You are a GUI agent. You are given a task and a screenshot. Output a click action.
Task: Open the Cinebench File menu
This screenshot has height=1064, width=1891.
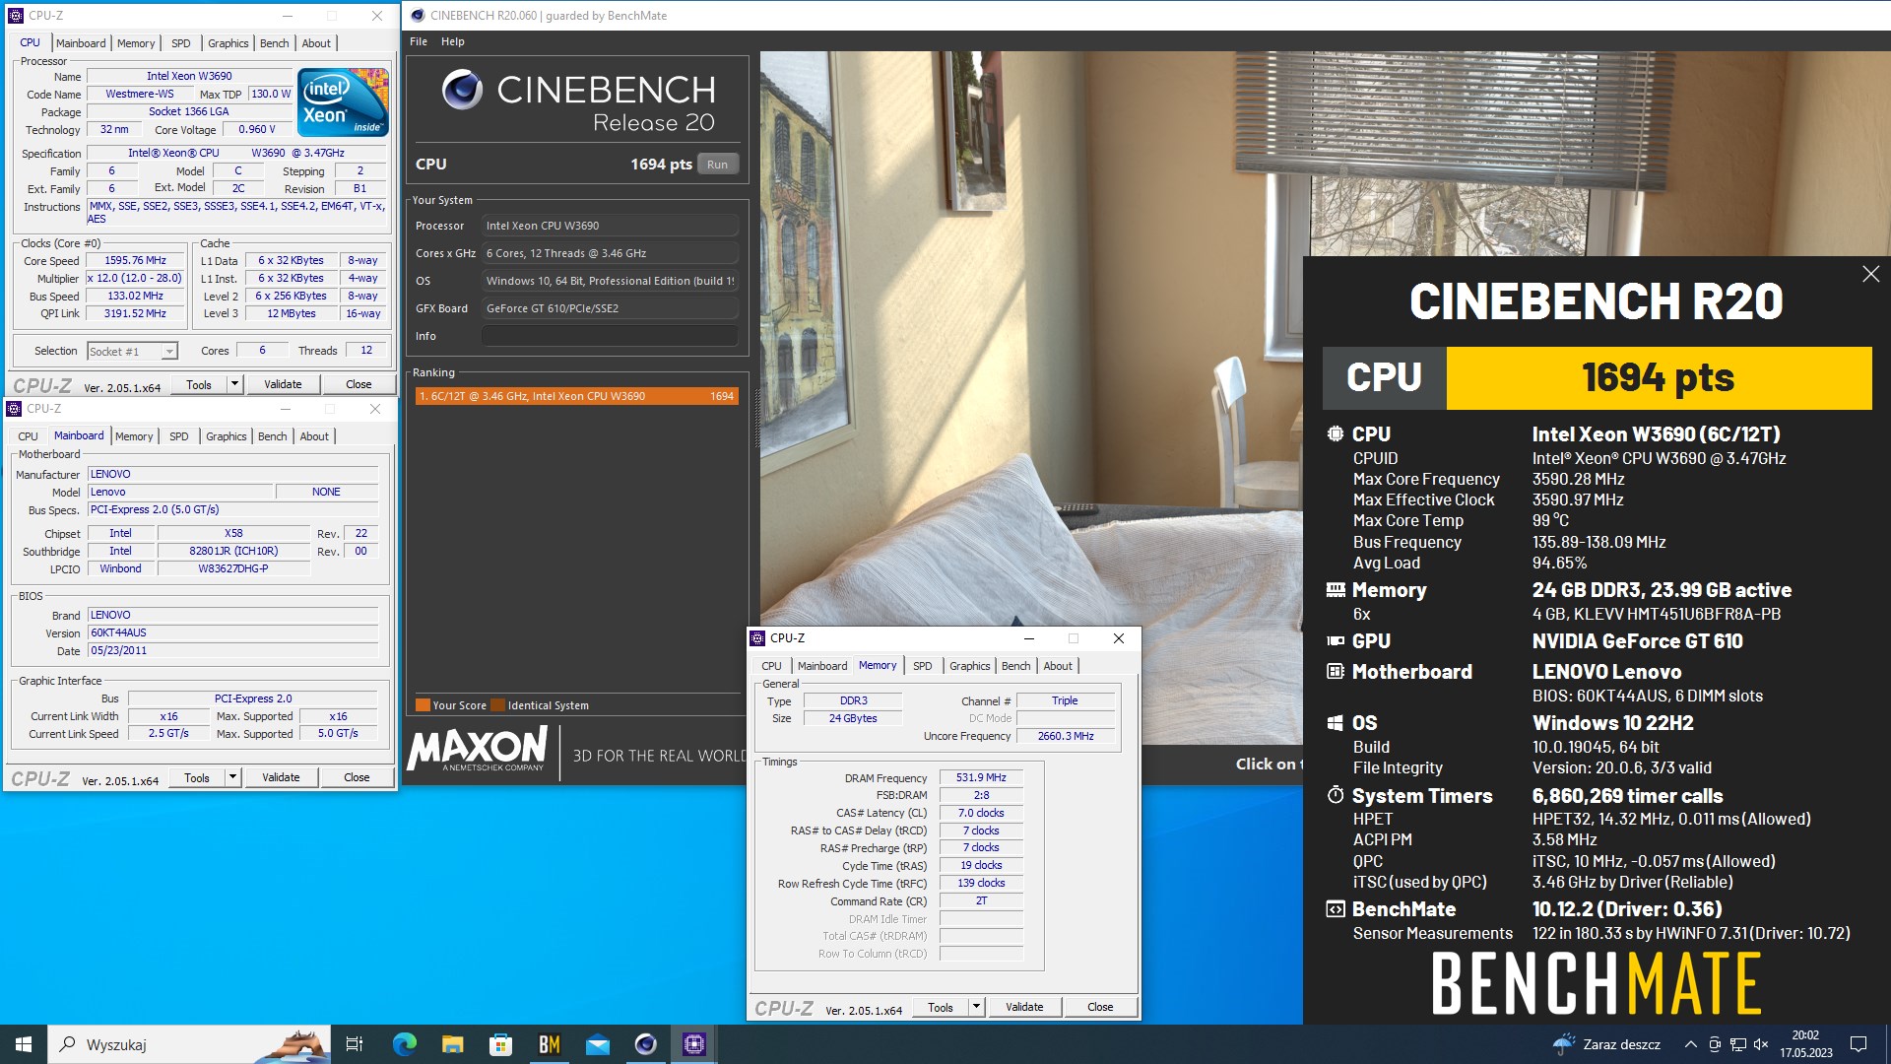419,41
